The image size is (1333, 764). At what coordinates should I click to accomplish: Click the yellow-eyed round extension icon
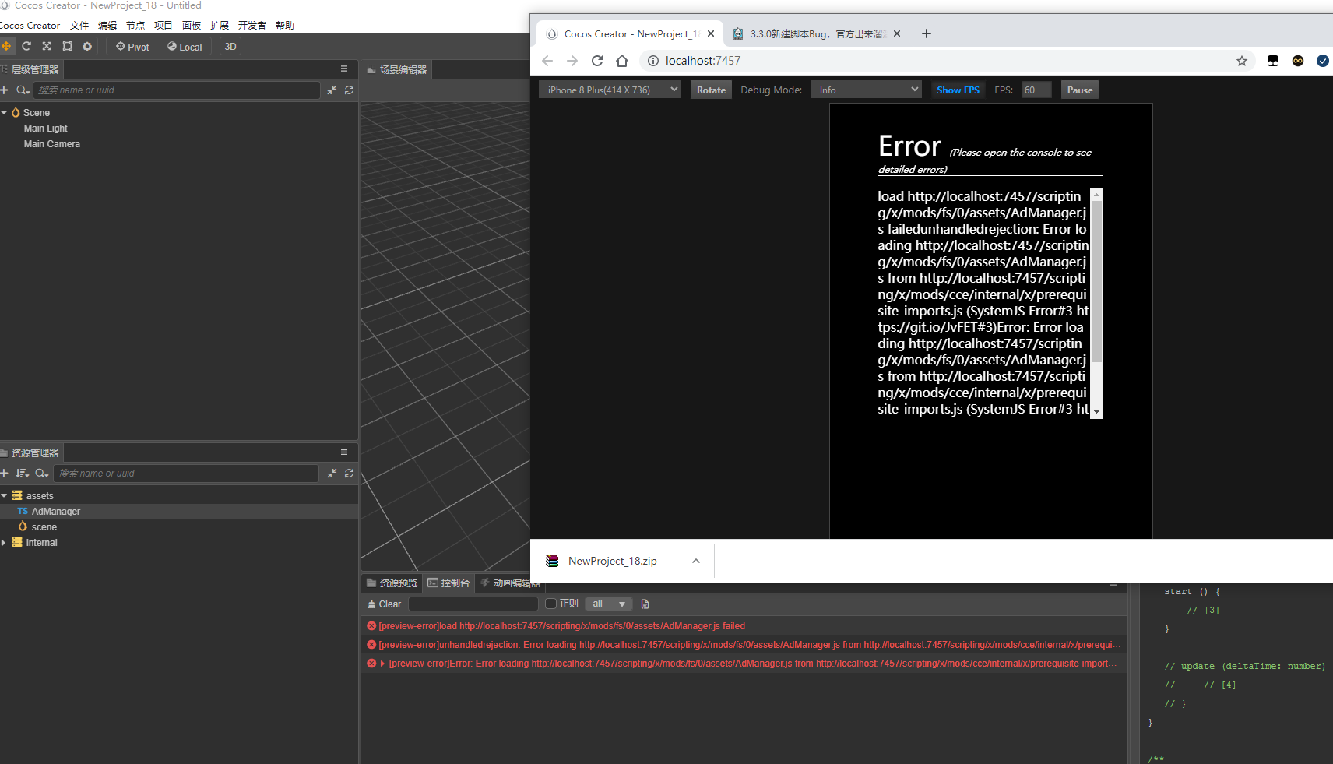[1298, 61]
